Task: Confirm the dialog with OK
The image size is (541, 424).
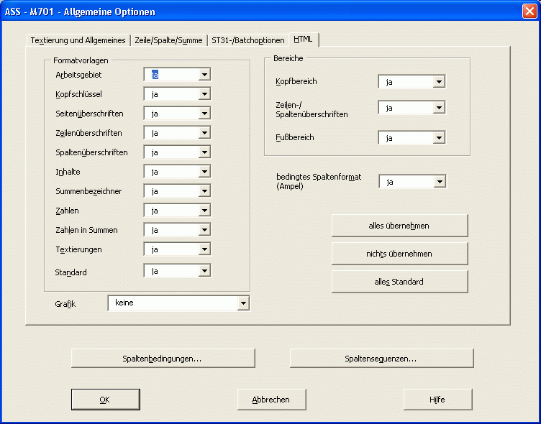Action: click(104, 400)
